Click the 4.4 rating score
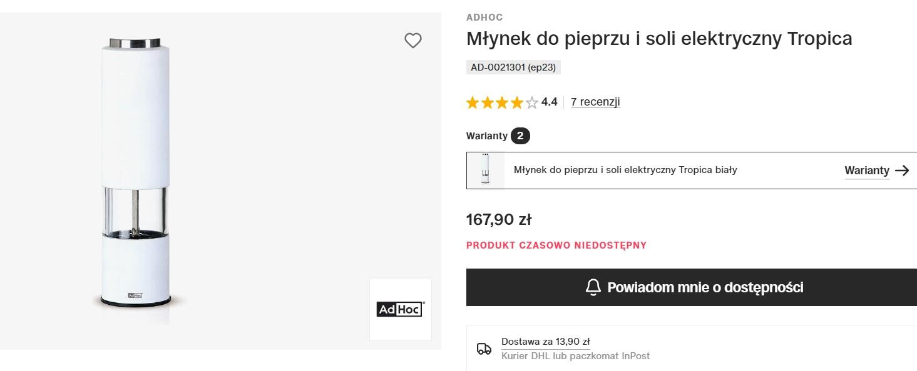The width and height of the screenshot is (917, 371). [549, 102]
